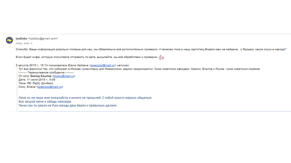Open greenpol@mail.ru link after Elena Vasiljeva
291x163 pixels.
tap(103, 65)
